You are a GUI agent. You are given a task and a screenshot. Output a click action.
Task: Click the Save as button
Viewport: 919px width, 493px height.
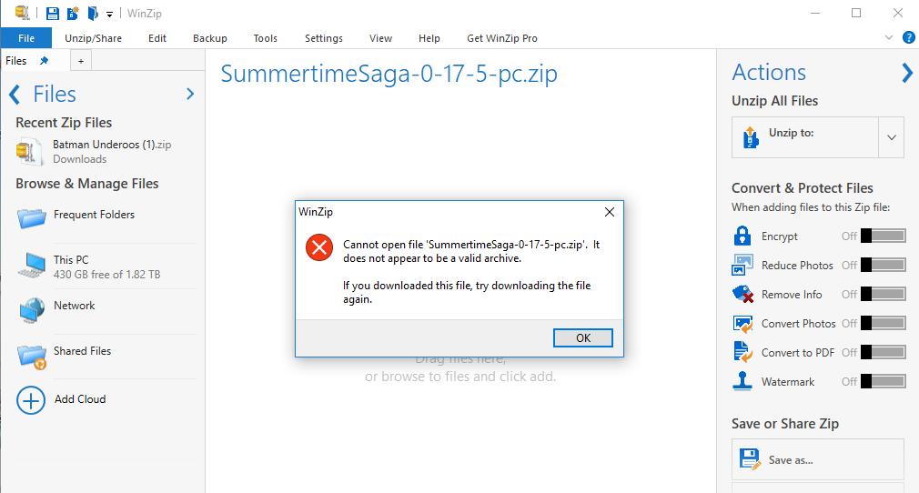coord(817,459)
